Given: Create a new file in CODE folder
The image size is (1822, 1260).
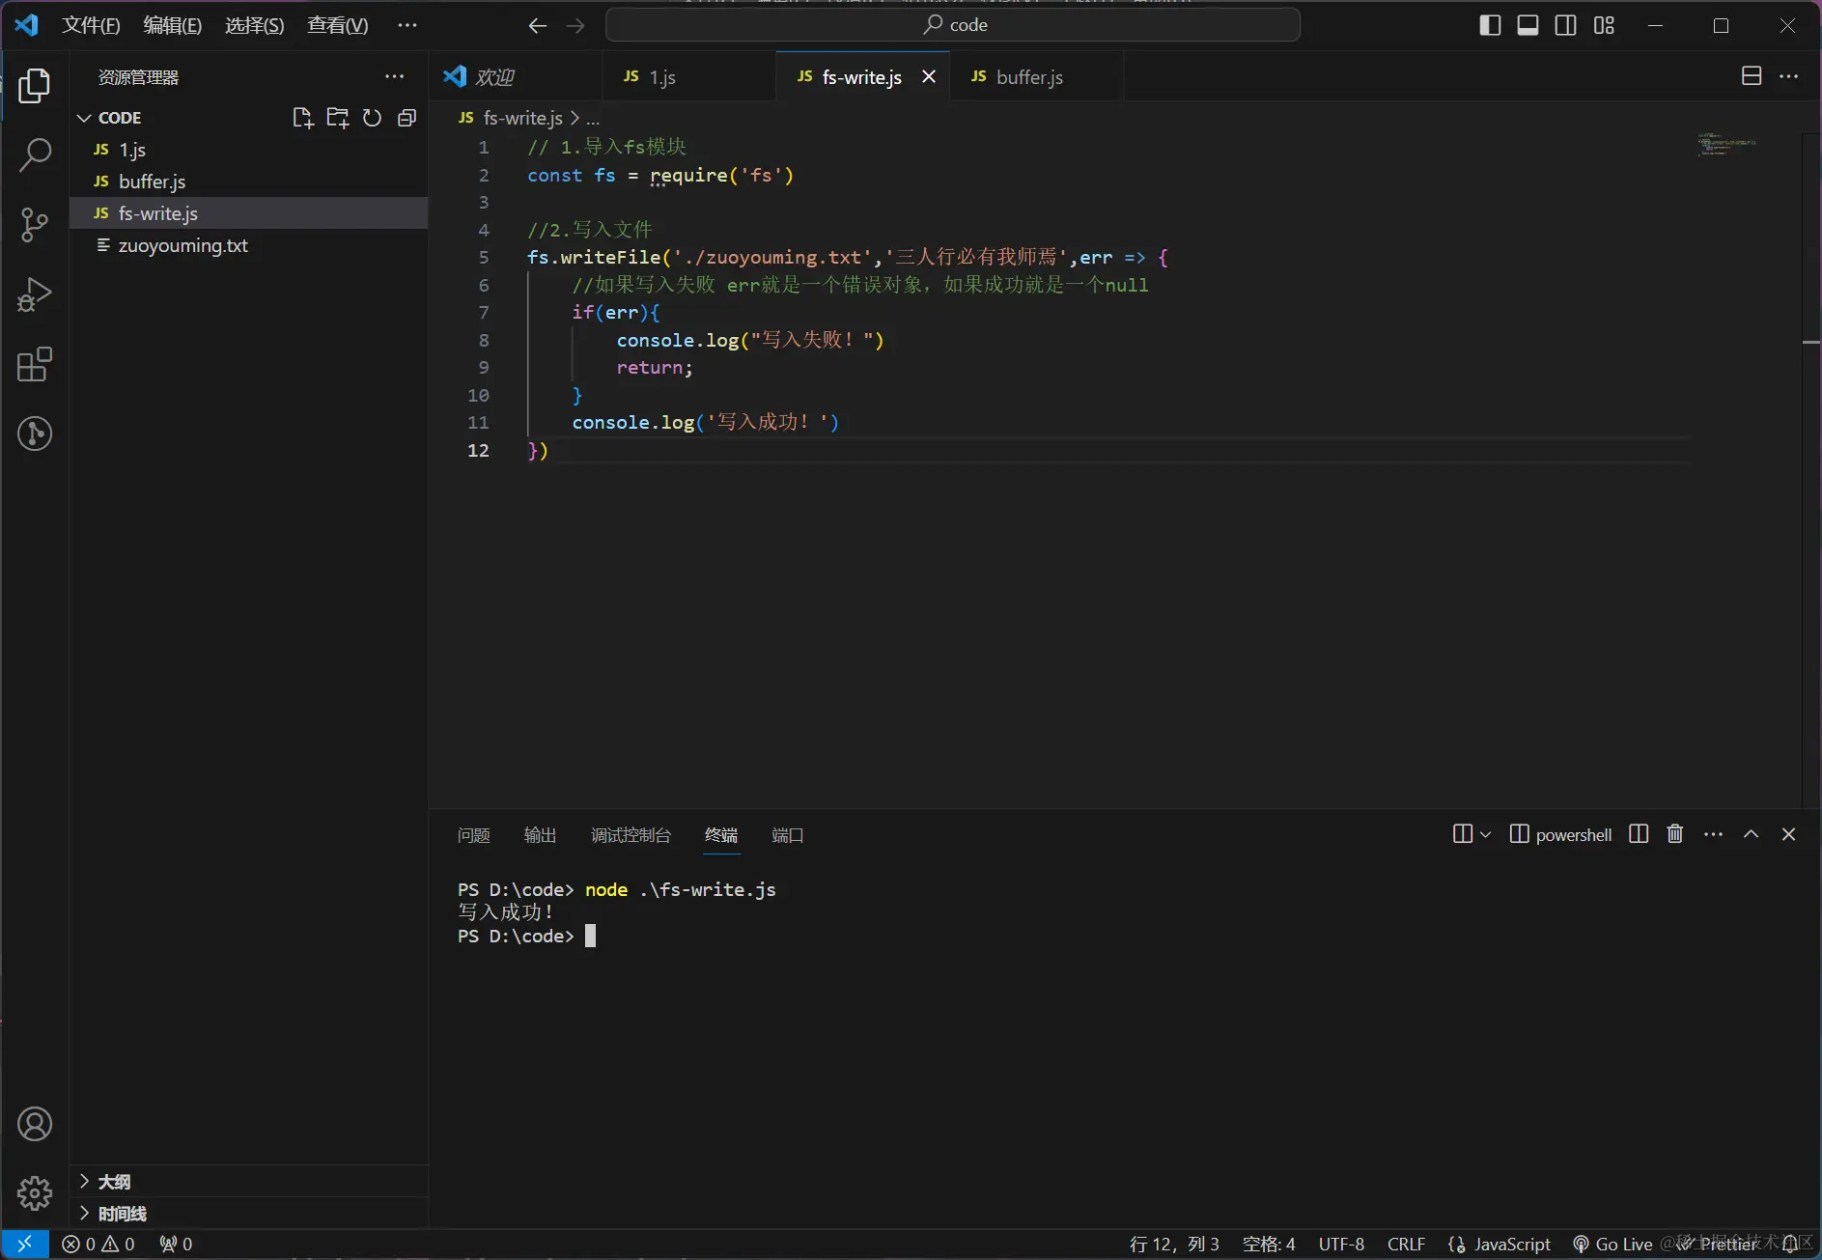Looking at the screenshot, I should 302,118.
